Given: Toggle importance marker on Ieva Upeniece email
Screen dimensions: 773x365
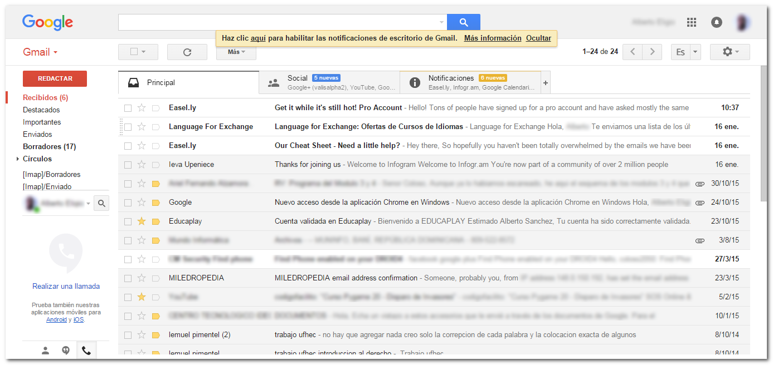Looking at the screenshot, I should point(156,165).
